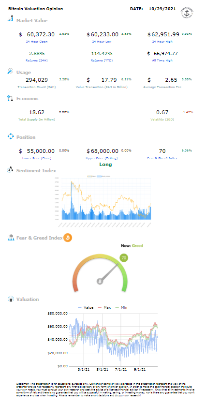Screen dimensions: 206x406
Task: Click the Disclaimer paragraph at the bottom
Action: pyautogui.click(x=105, y=390)
